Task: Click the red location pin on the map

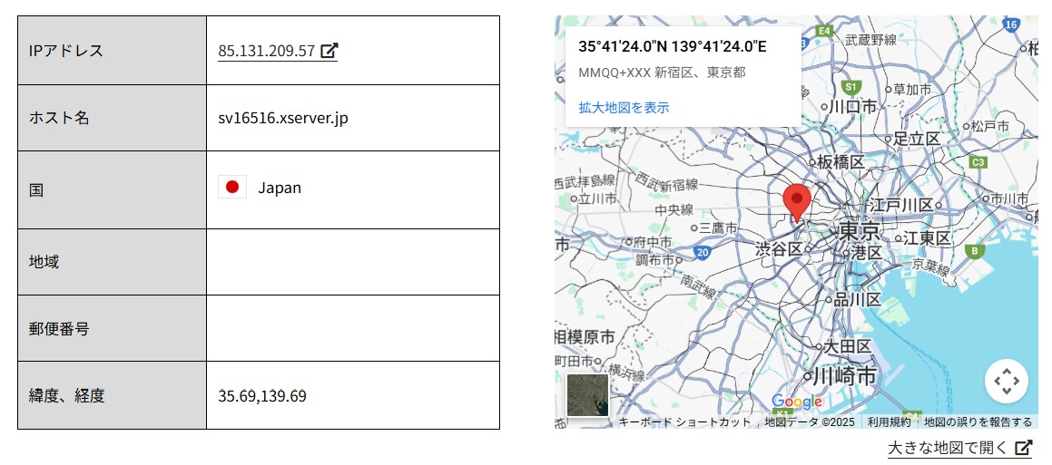Action: coord(797,201)
